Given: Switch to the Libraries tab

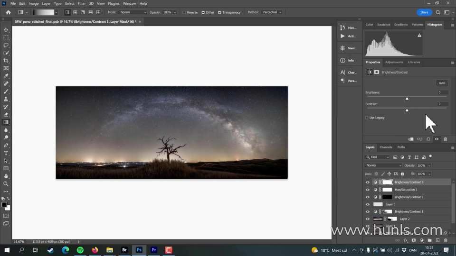Looking at the screenshot, I should coord(414,62).
